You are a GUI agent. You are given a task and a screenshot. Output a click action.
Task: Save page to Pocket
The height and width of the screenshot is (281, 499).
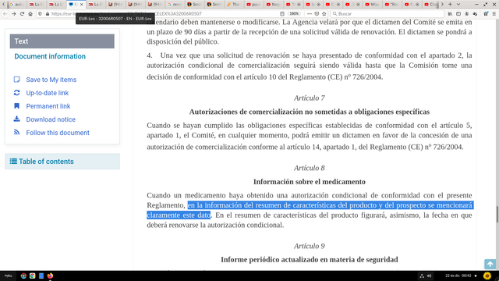click(x=317, y=14)
